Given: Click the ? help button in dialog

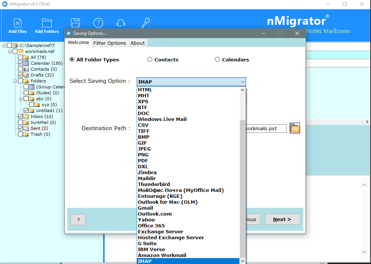Looking at the screenshot, I should (x=78, y=220).
